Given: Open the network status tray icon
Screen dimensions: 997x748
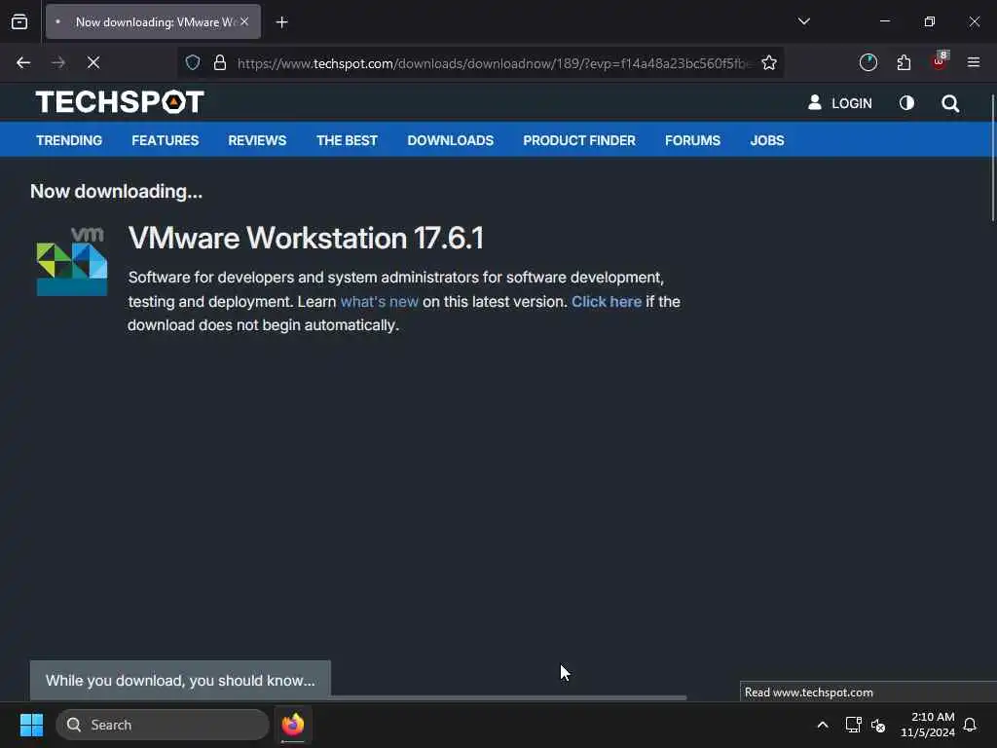Looking at the screenshot, I should pos(853,725).
